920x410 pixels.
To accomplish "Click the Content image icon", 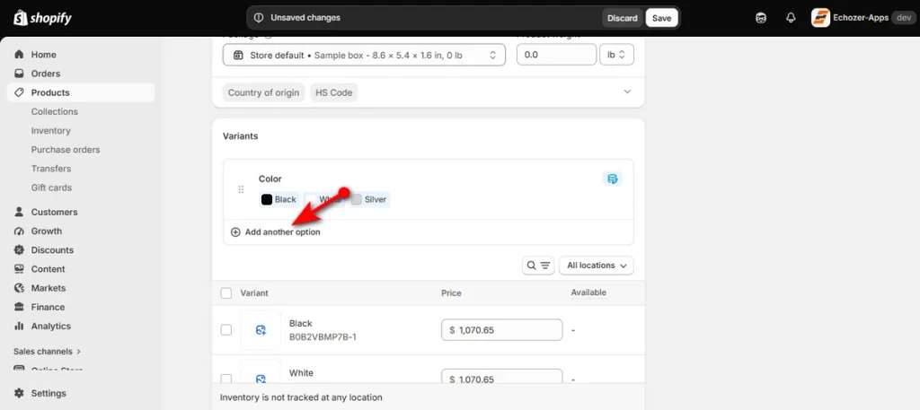I will (20, 269).
